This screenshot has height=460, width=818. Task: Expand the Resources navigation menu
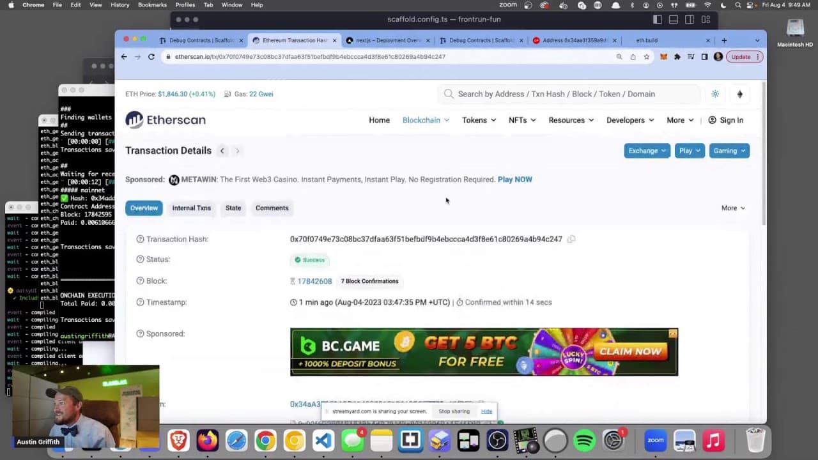click(571, 120)
